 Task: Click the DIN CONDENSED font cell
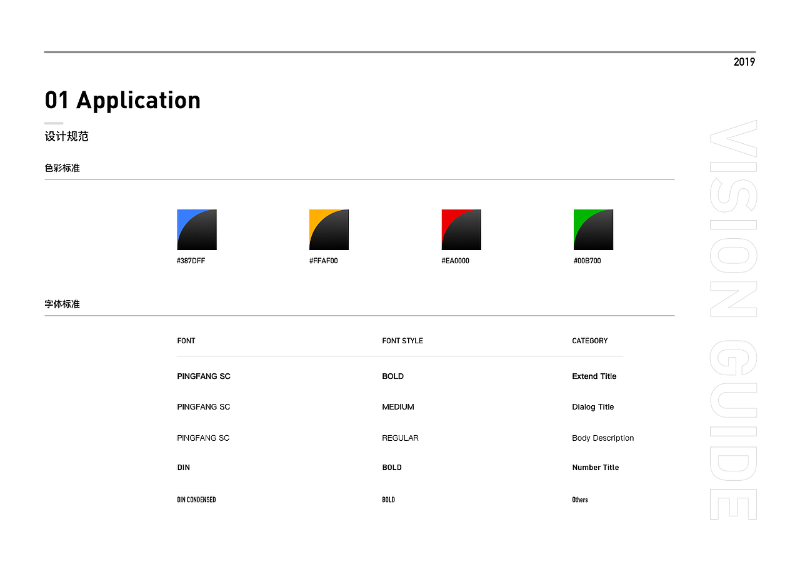(196, 500)
